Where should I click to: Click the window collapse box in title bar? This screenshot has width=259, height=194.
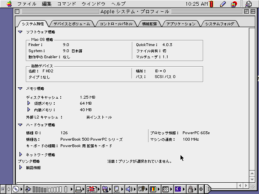(253, 12)
